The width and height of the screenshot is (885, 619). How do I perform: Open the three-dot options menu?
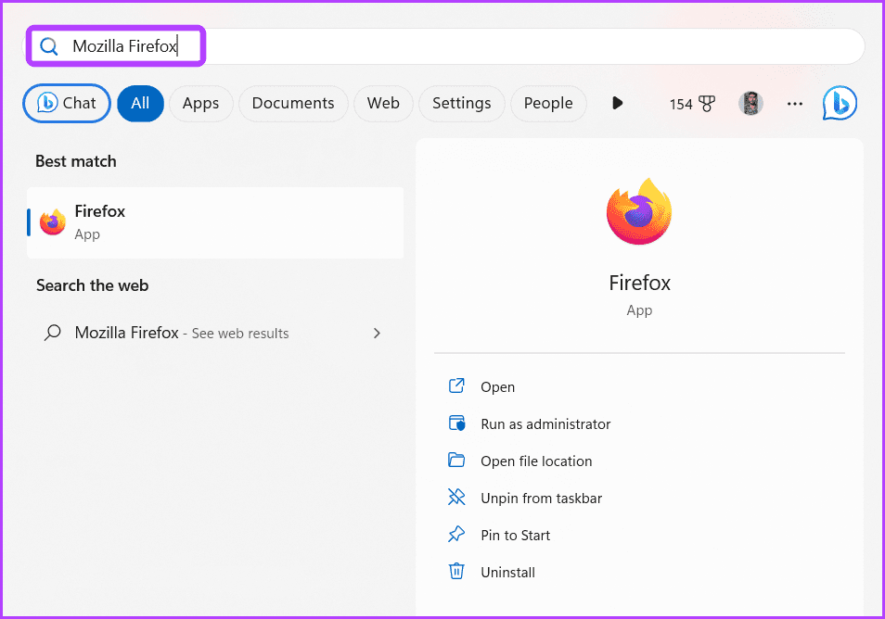pos(795,104)
